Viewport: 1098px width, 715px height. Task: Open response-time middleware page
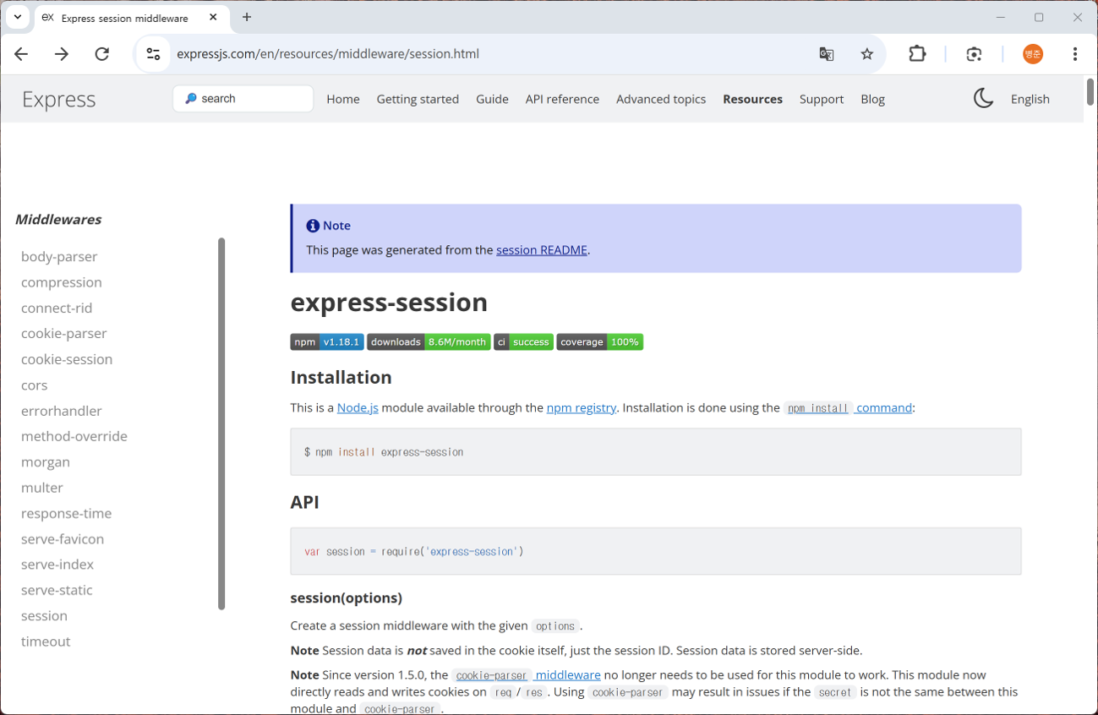(67, 513)
